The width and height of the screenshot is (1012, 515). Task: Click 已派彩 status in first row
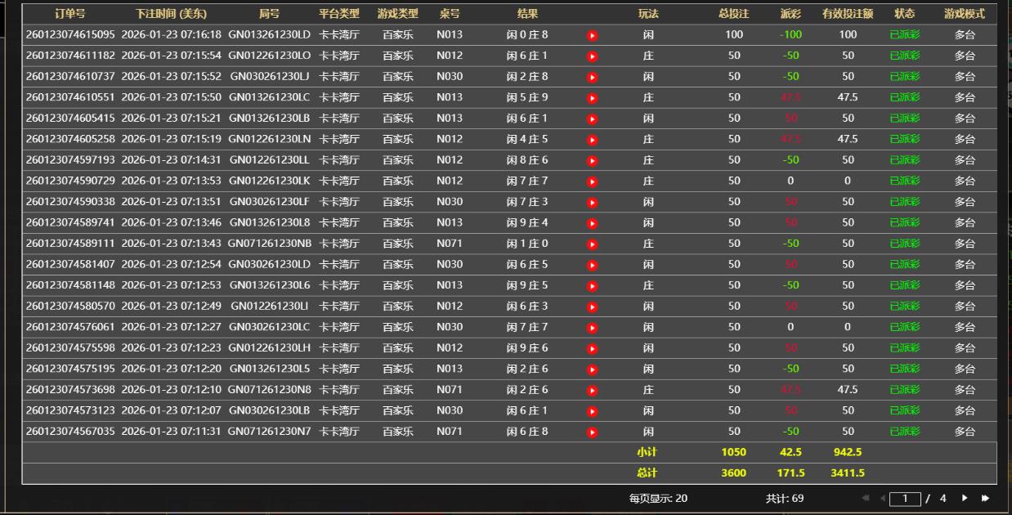(x=904, y=35)
